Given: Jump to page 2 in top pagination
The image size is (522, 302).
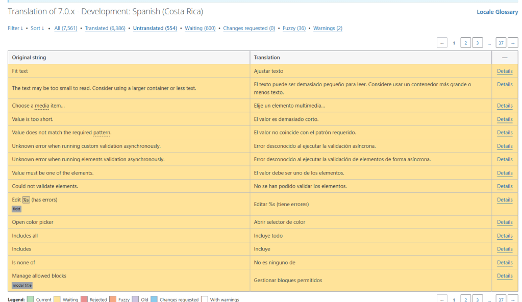Looking at the screenshot, I should coord(465,43).
